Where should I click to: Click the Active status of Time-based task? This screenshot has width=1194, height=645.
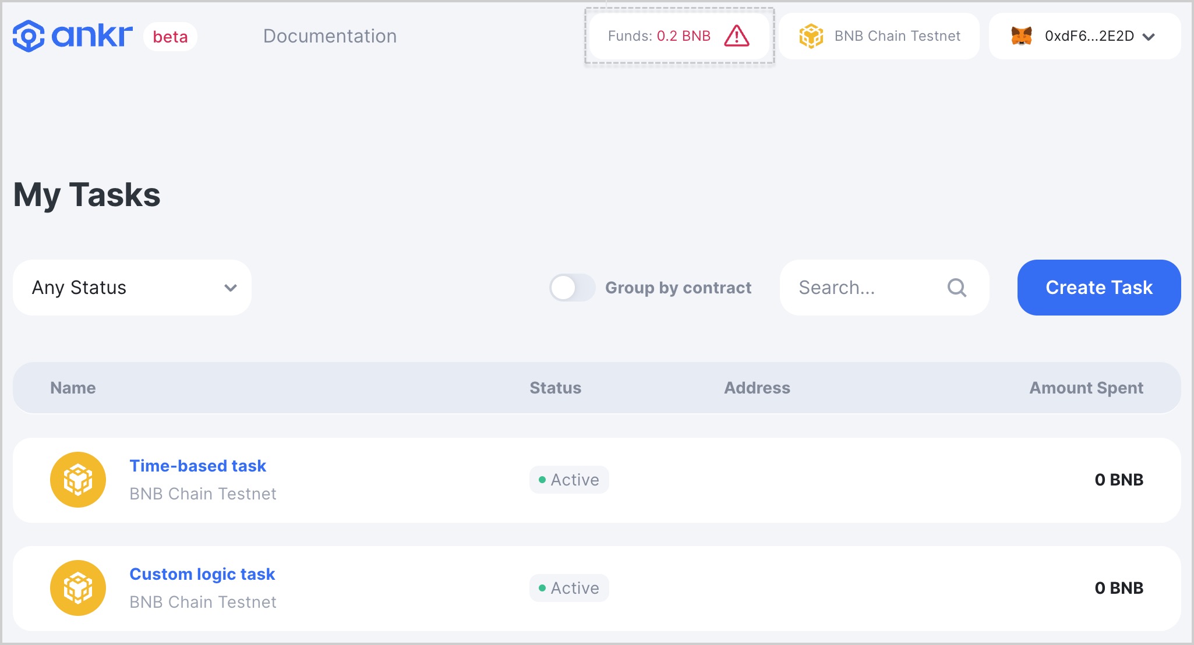569,480
